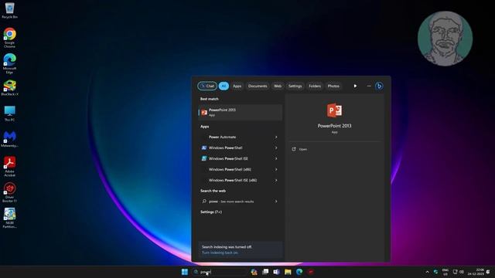Viewport: 495px width, 278px height.
Task: Switch to the Photos filter tab
Action: click(x=333, y=86)
